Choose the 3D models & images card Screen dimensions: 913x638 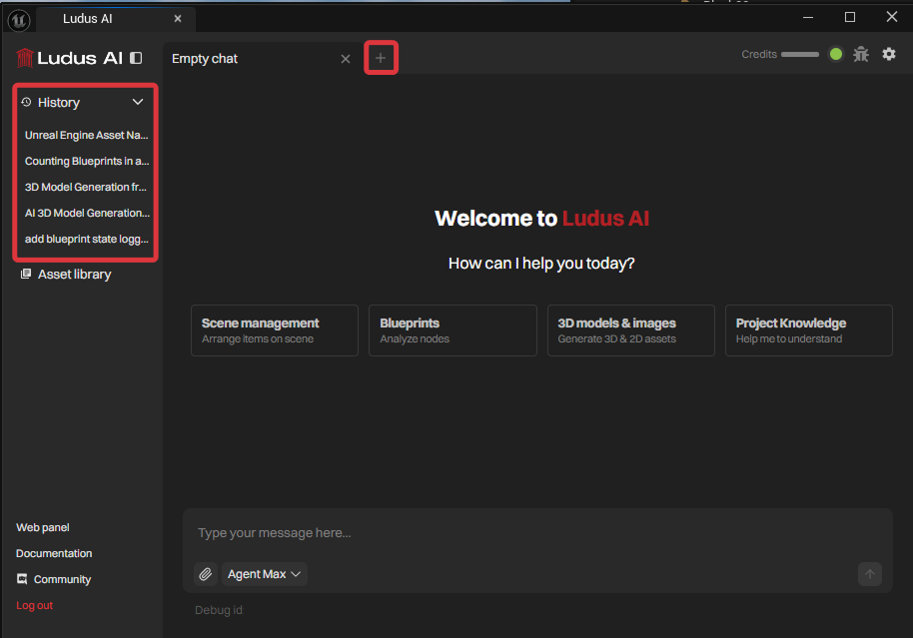[x=630, y=330]
